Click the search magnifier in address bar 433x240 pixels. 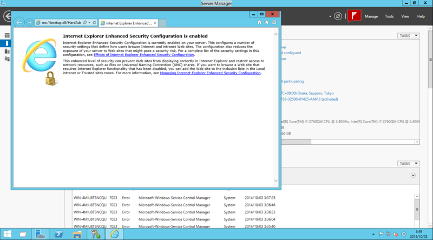(85, 23)
